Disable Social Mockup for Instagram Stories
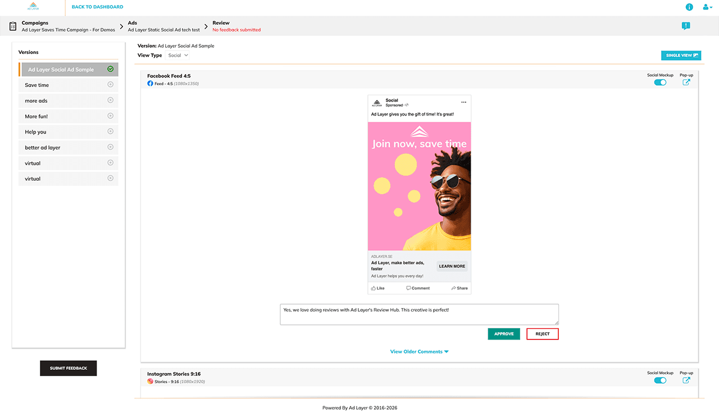 coord(660,380)
